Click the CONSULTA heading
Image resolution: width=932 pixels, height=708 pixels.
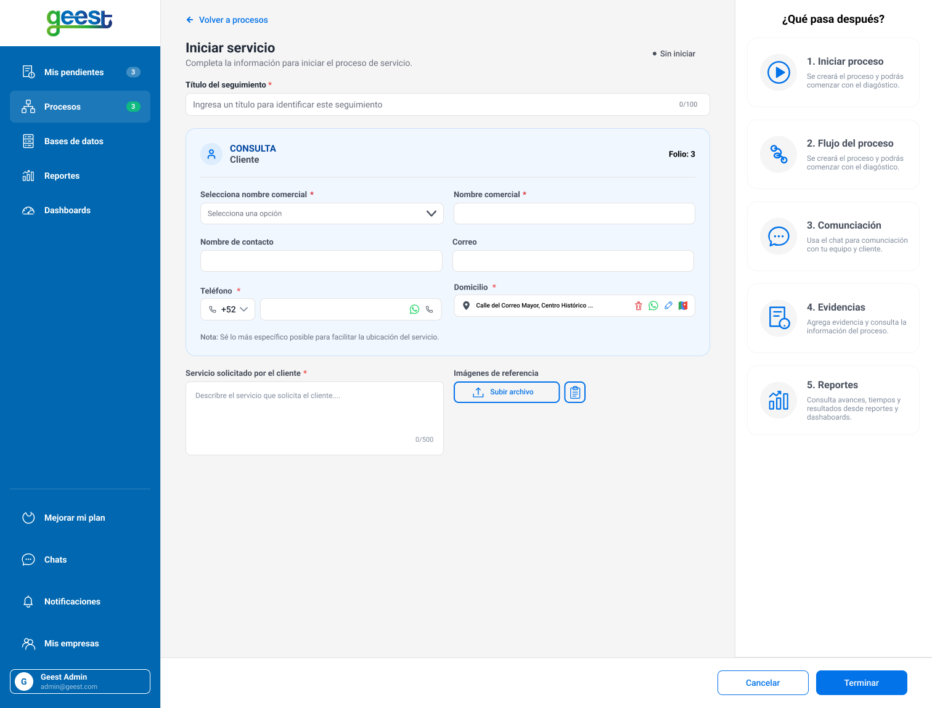[x=253, y=149]
